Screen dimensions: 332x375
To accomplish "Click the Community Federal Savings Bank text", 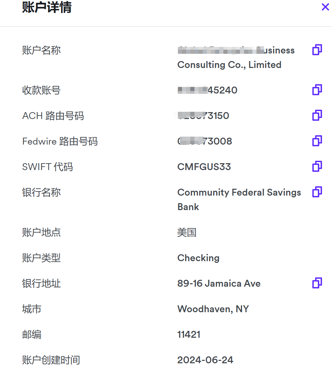I will [239, 193].
